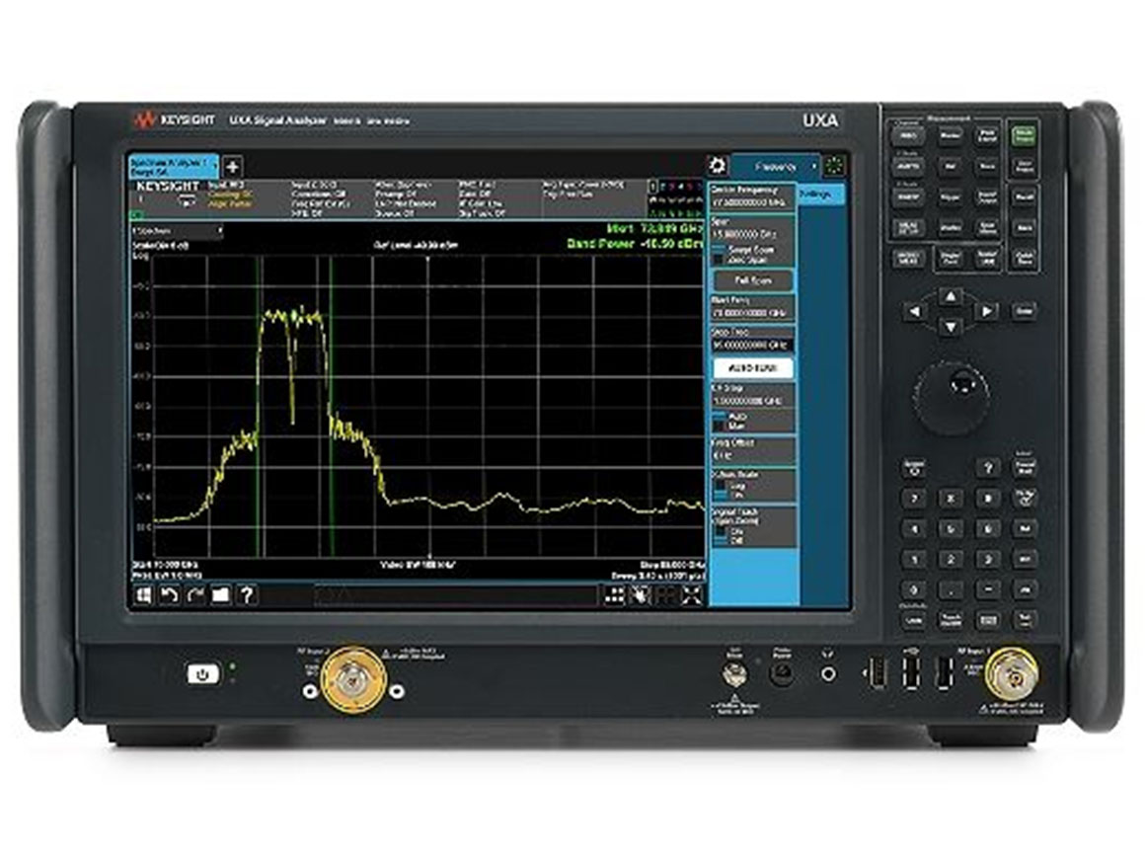The width and height of the screenshot is (1145, 859).
Task: Select the Spectrum Analyzer 1 Swept SA tab
Action: (x=173, y=166)
